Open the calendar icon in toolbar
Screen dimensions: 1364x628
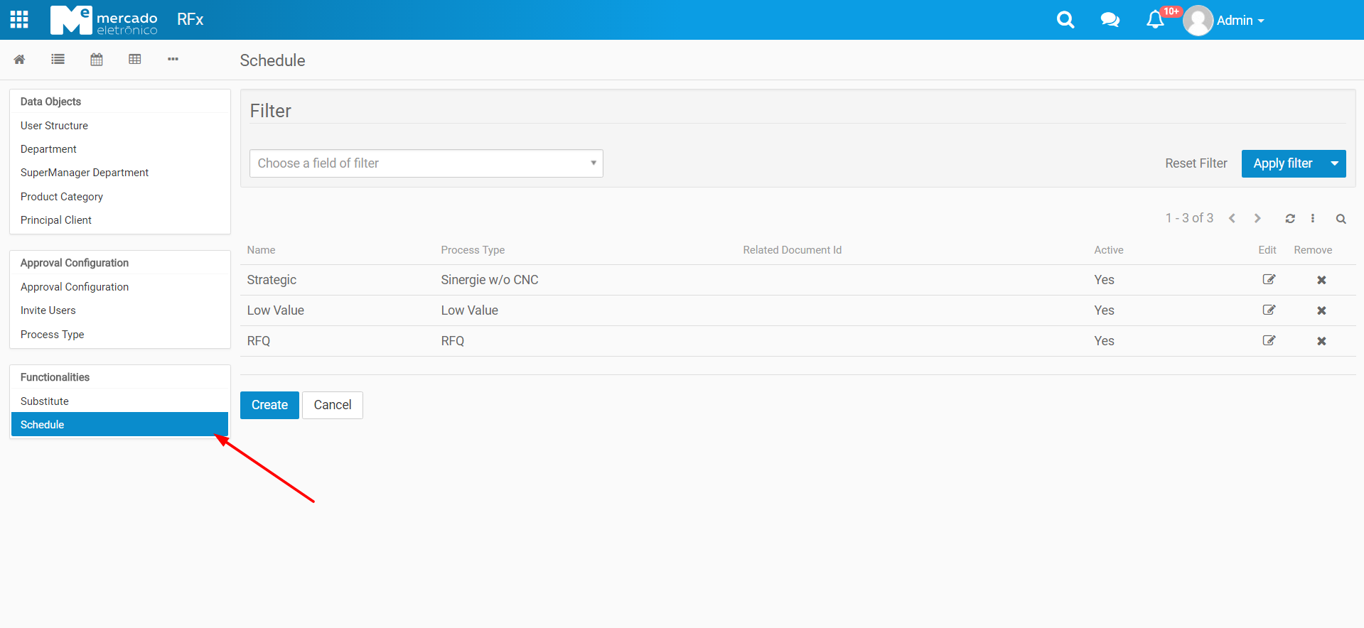point(97,60)
